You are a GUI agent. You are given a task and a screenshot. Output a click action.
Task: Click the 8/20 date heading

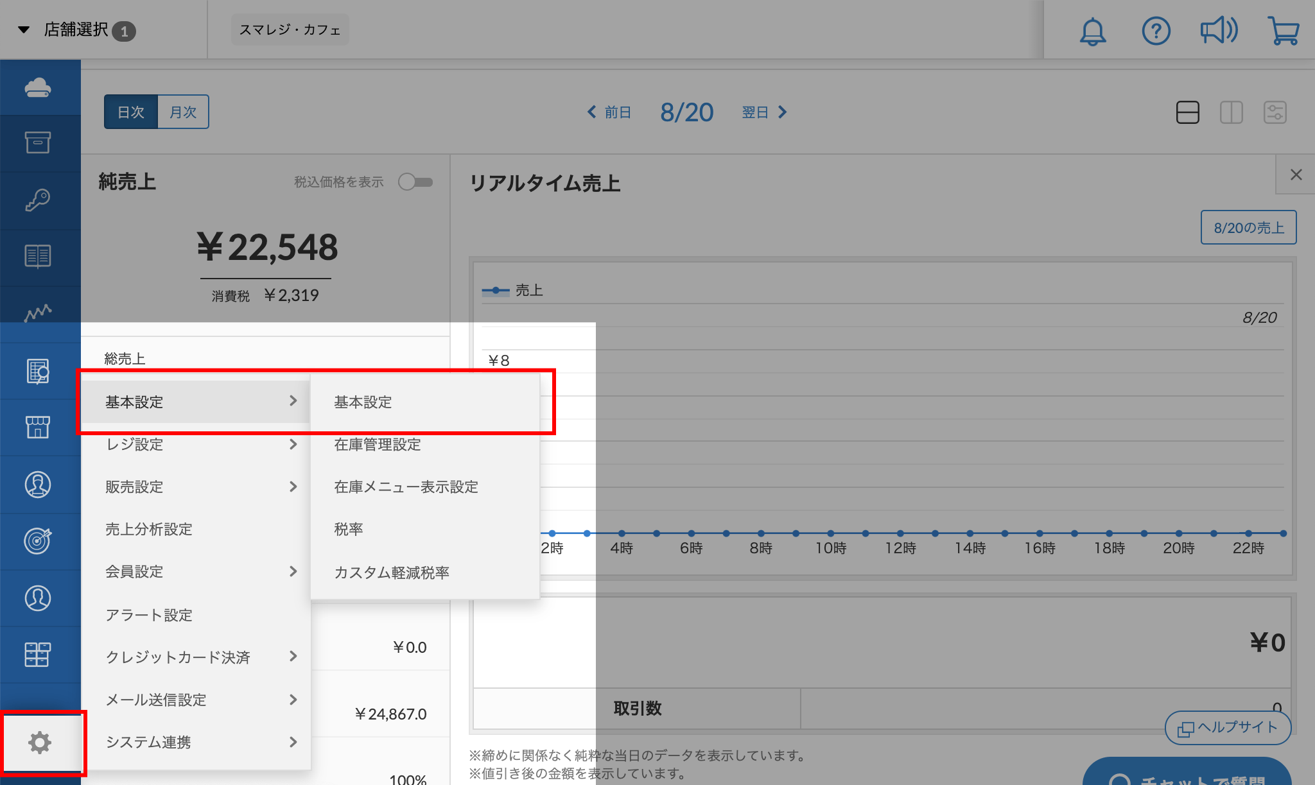coord(687,112)
